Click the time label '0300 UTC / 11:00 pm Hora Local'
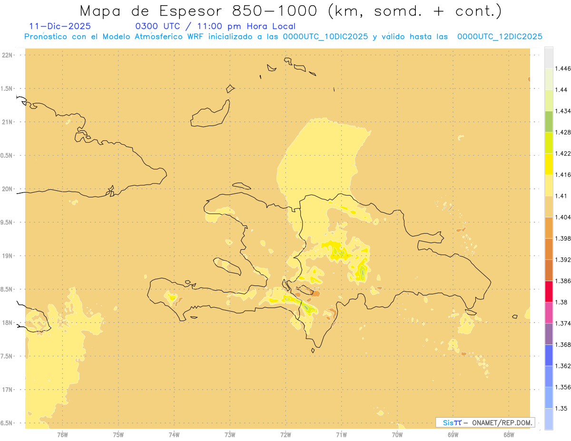This screenshot has height=441, width=571. click(215, 26)
